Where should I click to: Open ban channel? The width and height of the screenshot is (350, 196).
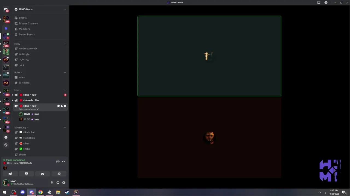(40, 143)
